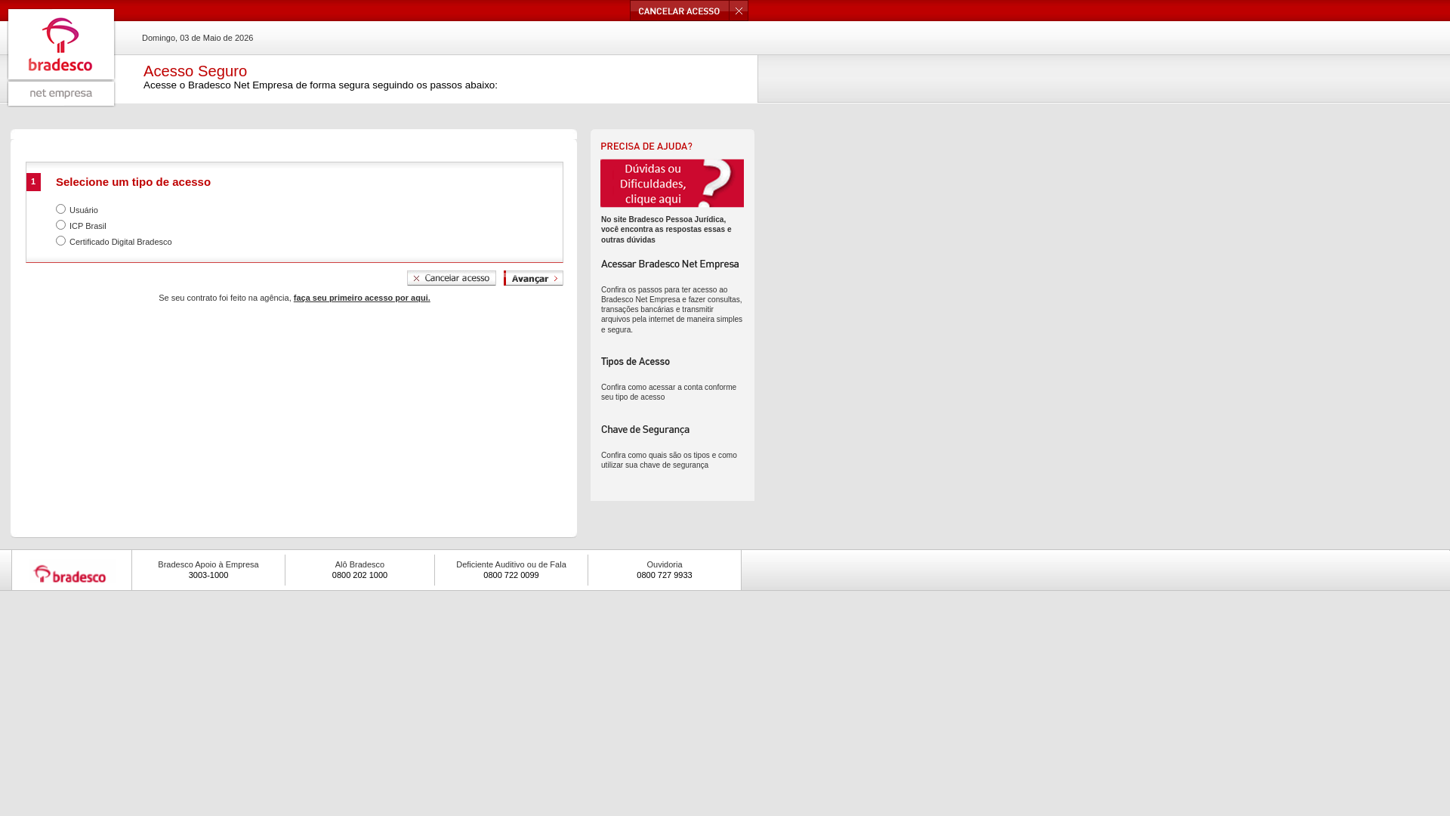Screen dimensions: 1450x816
Task: Click the 'Selecione um tipo de acesso' heading
Action: (133, 182)
